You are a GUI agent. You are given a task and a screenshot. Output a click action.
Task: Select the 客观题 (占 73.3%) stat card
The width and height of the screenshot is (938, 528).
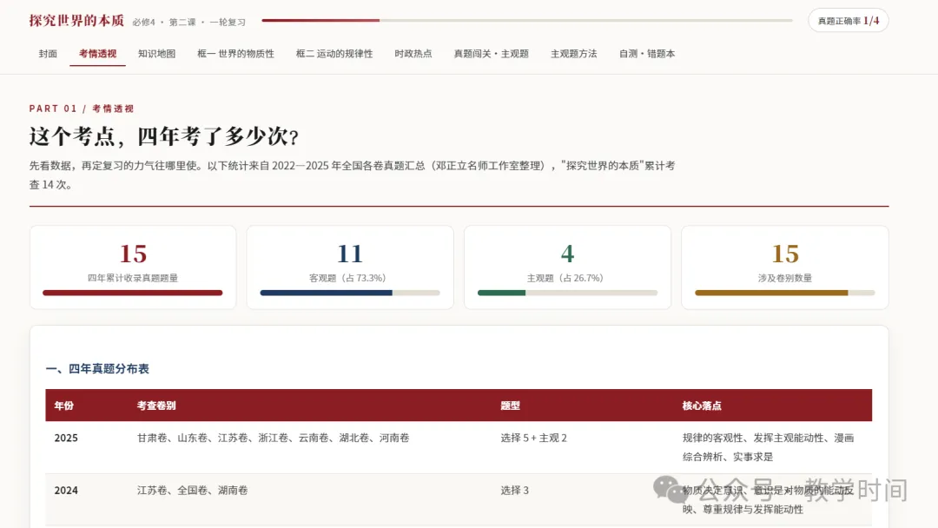point(350,267)
